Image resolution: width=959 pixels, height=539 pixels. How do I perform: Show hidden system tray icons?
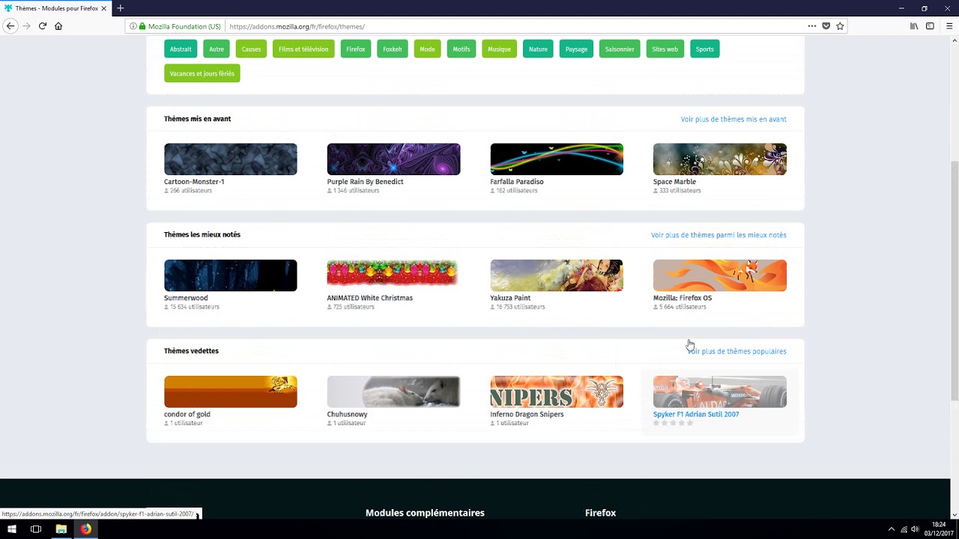coord(891,529)
